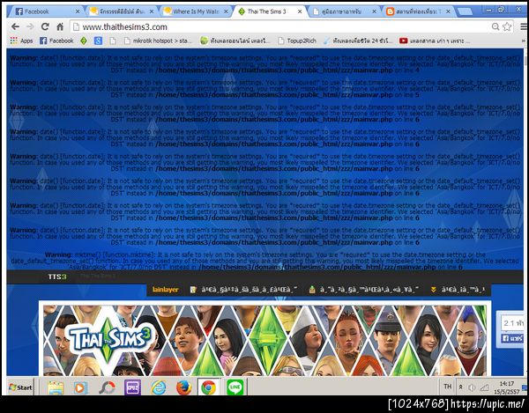Viewport: 529px width, 413px height.
Task: Open the Windows Start menu
Action: (20, 387)
